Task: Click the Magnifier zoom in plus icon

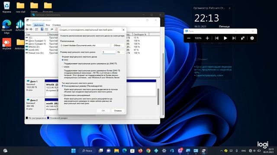Action: point(207,38)
